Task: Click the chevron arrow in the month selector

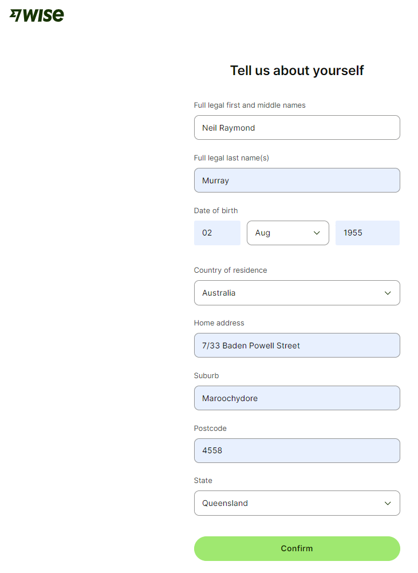Action: 317,233
